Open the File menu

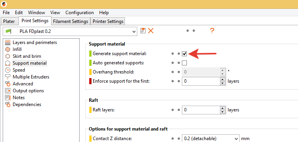pyautogui.click(x=6, y=13)
